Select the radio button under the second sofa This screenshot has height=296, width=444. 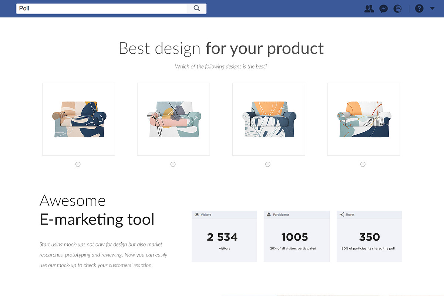click(x=173, y=164)
